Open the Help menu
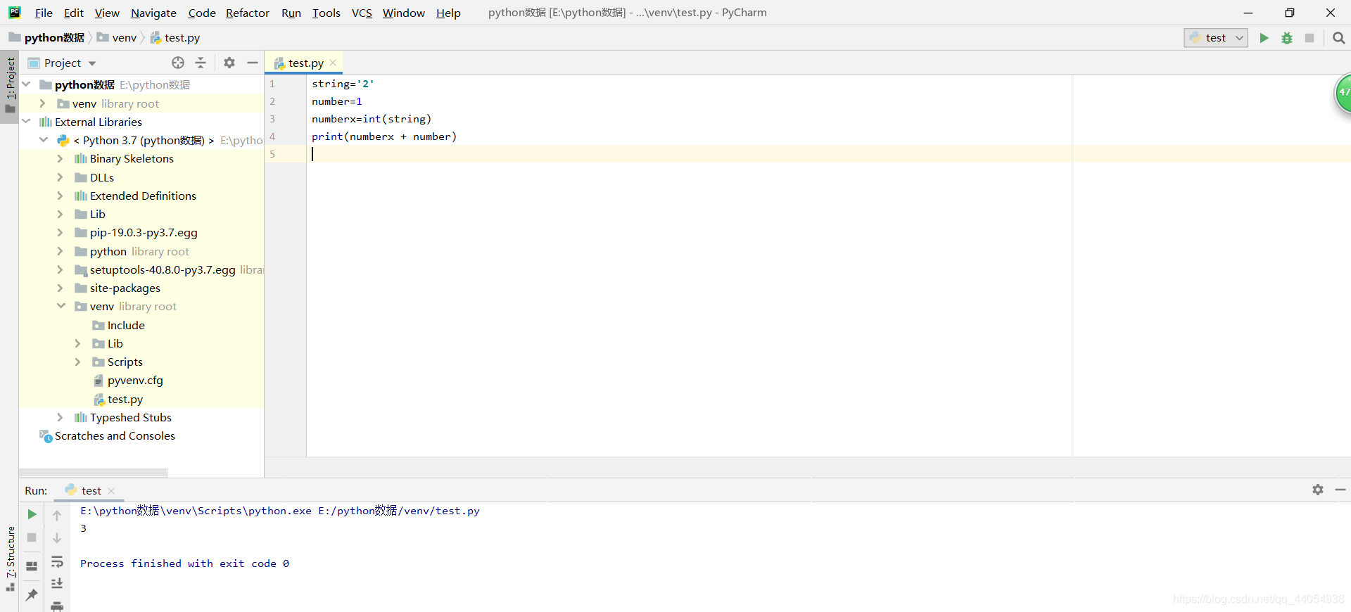The width and height of the screenshot is (1351, 612). [x=448, y=13]
